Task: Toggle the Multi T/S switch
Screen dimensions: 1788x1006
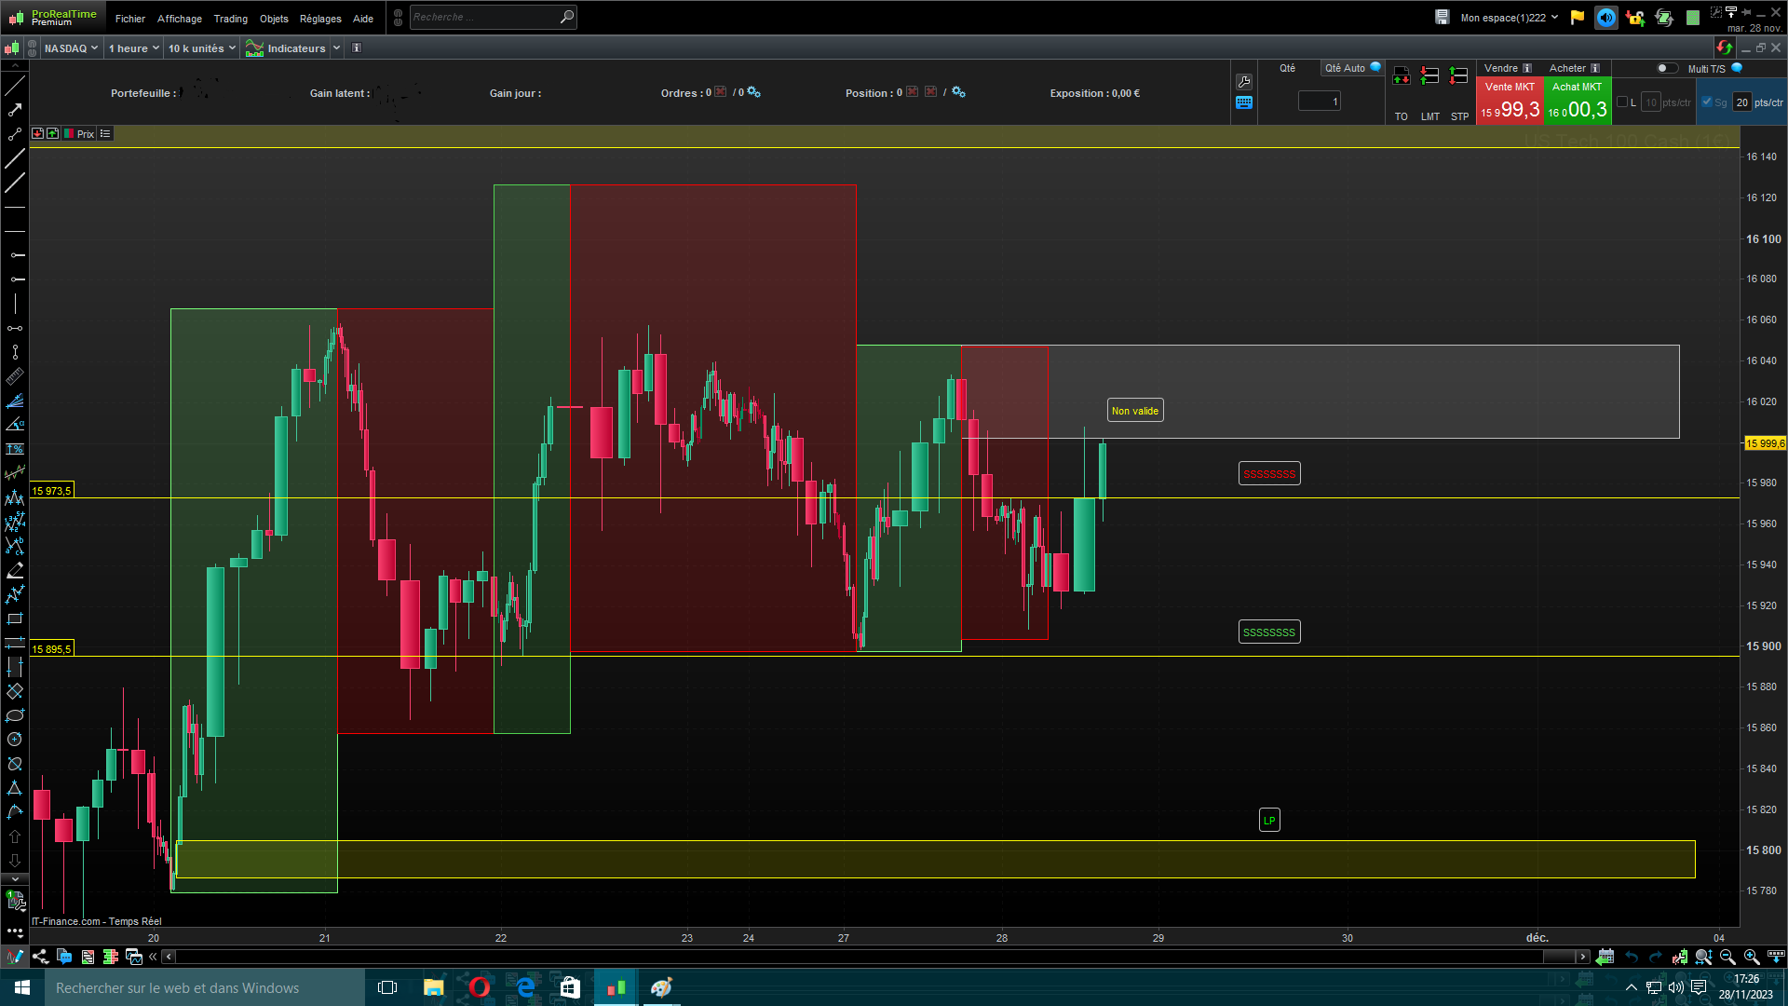Action: click(1666, 68)
